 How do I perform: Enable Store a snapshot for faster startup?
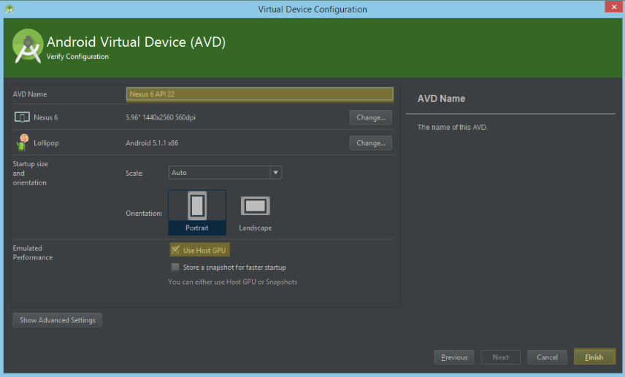coord(175,267)
